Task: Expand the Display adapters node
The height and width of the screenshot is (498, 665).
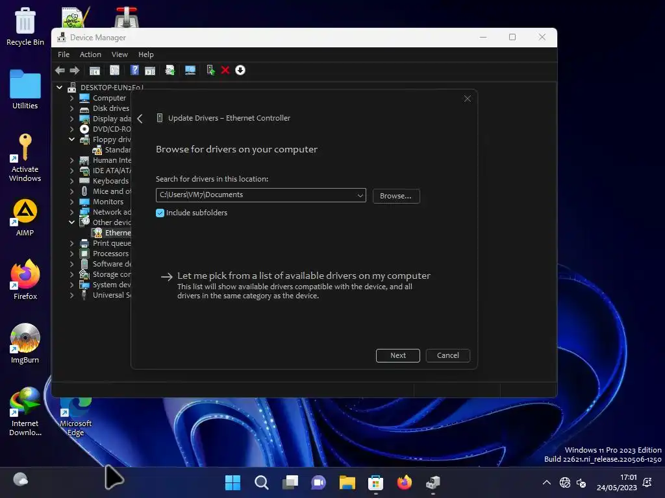Action: tap(71, 119)
